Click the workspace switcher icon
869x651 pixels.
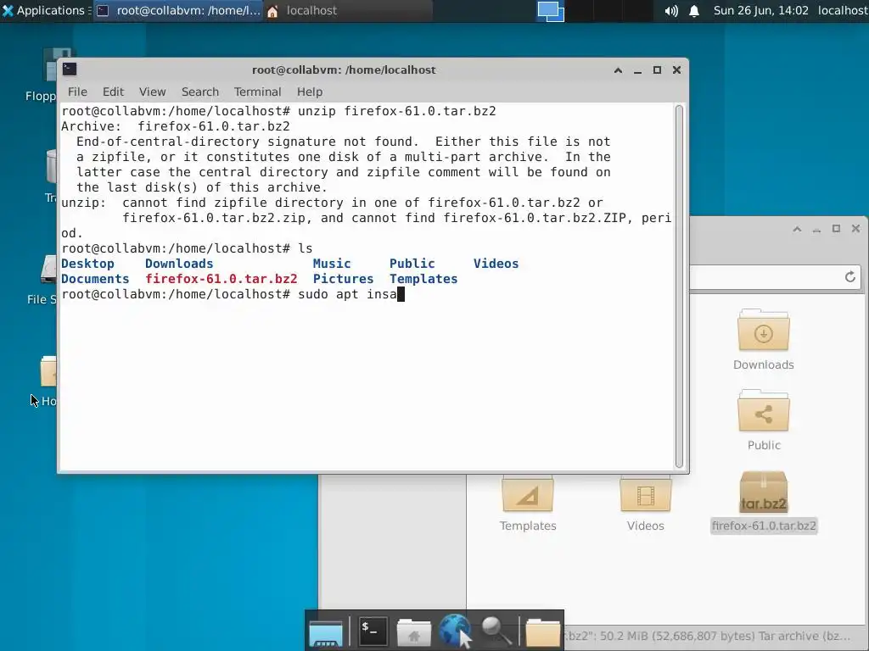point(550,10)
